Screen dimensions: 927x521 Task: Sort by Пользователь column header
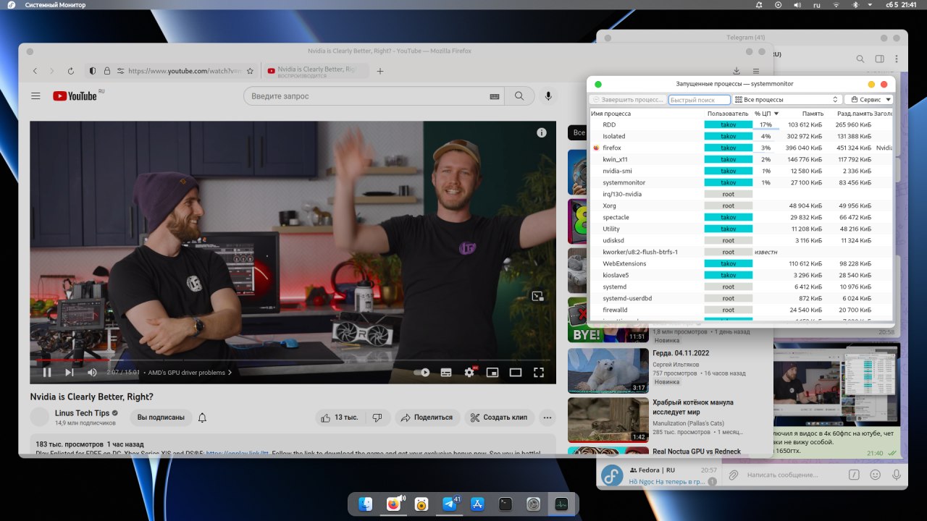click(x=728, y=114)
